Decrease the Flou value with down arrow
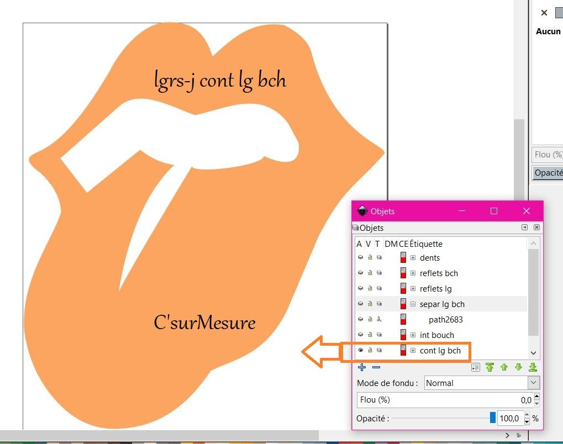Image resolution: width=563 pixels, height=444 pixels. click(537, 404)
